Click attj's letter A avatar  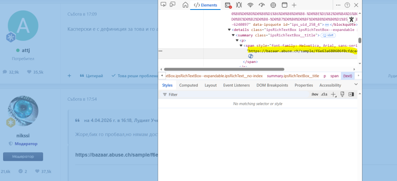pos(23,26)
